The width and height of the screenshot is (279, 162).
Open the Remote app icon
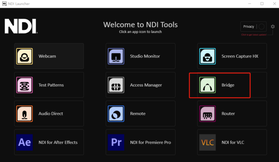(x=116, y=114)
